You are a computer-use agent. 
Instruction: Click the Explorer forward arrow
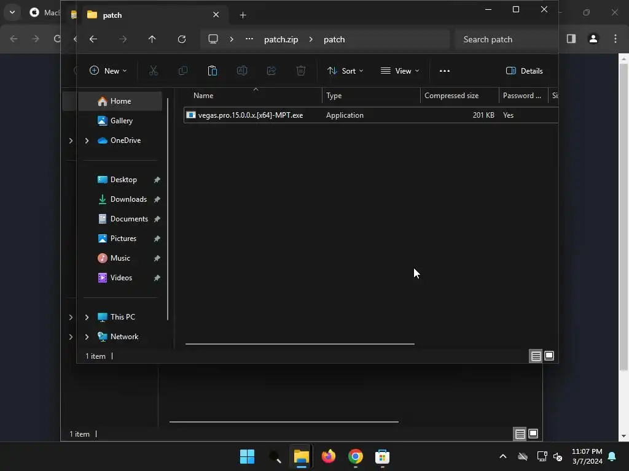pyautogui.click(x=123, y=39)
